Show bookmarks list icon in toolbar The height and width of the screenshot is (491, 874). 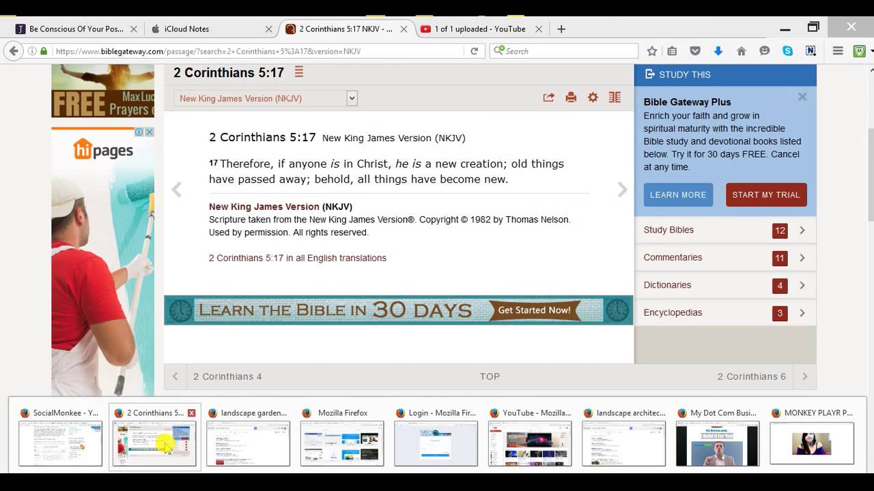pos(673,51)
